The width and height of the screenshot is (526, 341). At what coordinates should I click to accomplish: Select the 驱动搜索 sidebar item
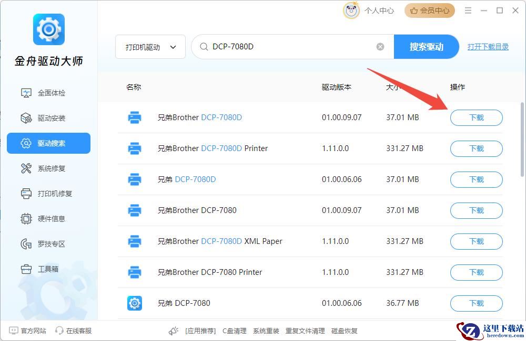(48, 143)
